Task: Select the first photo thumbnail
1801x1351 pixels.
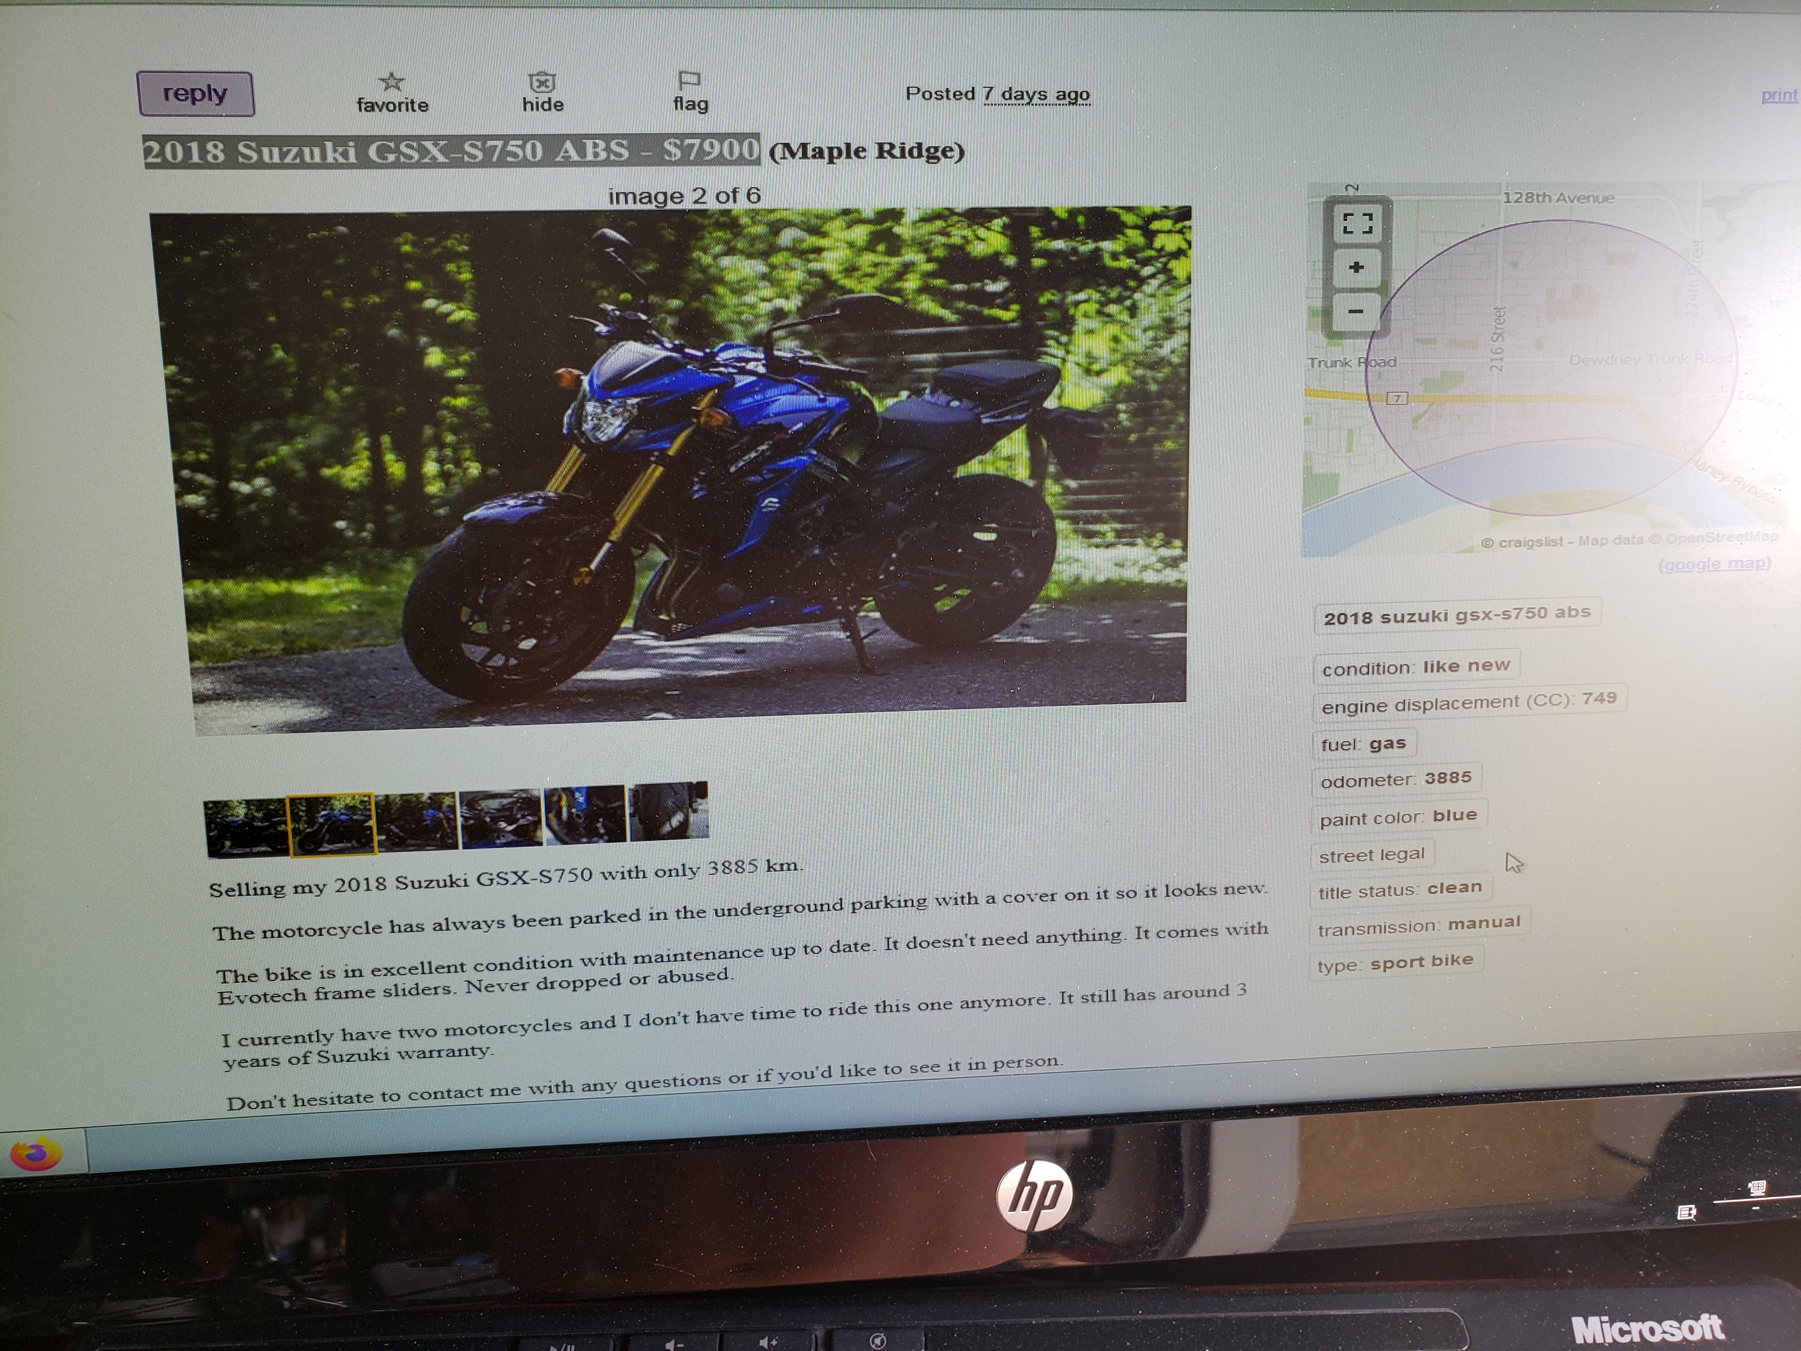Action: [245, 827]
